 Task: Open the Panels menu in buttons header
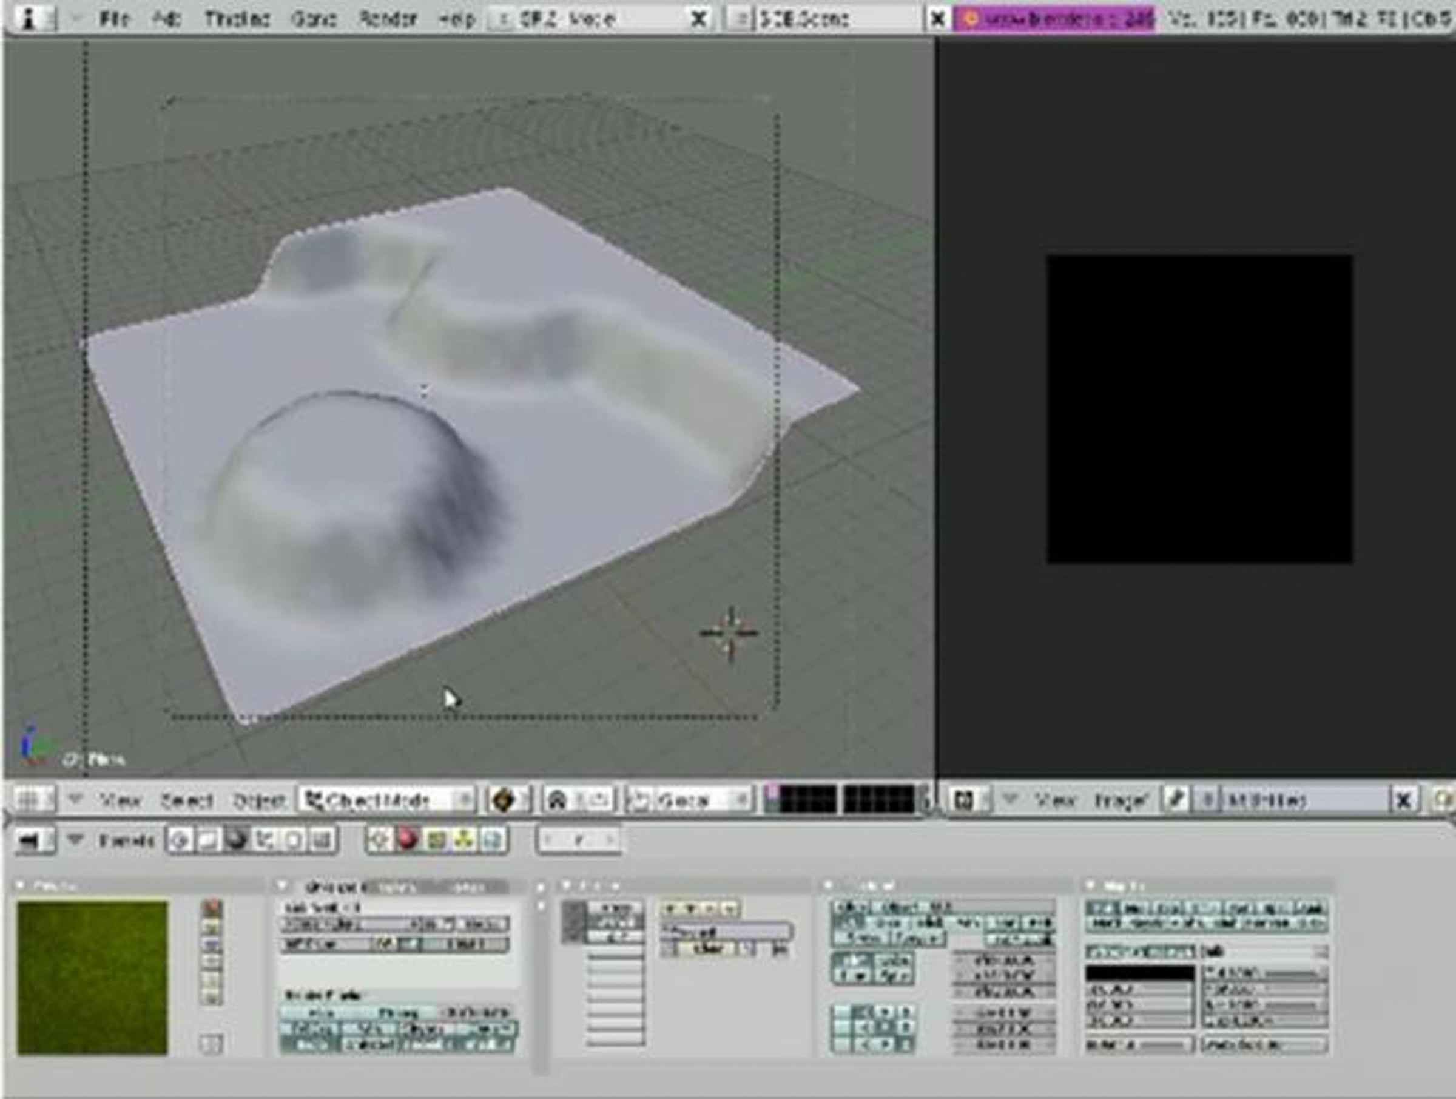tap(126, 841)
